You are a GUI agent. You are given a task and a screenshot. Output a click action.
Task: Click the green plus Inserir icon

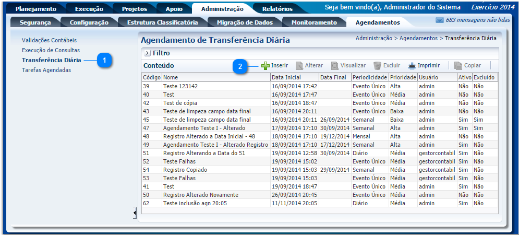265,66
